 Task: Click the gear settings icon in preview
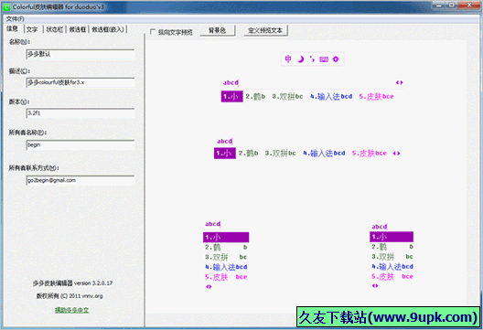tap(336, 59)
